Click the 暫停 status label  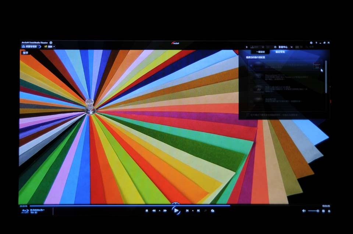(x=26, y=53)
